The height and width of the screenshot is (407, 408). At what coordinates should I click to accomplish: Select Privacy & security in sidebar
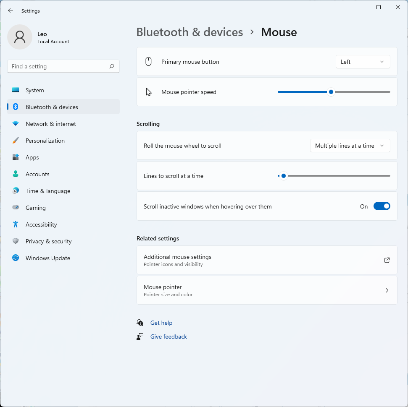(63, 241)
